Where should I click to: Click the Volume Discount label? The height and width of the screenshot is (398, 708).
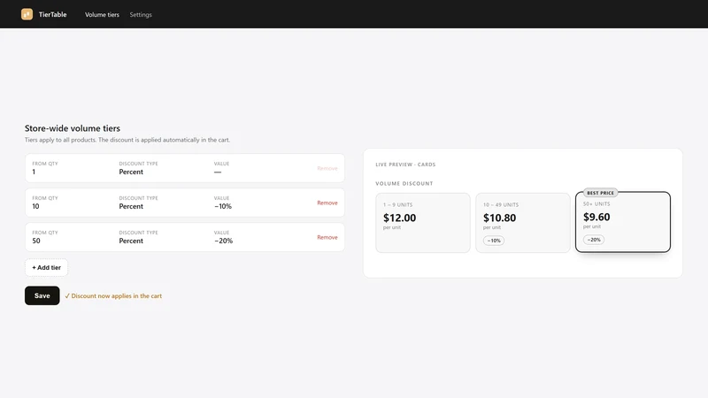tap(404, 184)
